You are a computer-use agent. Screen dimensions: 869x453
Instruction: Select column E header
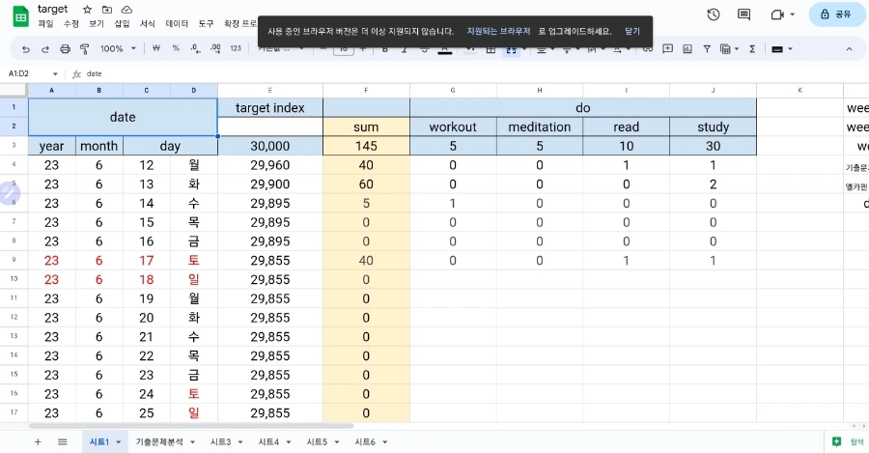(x=270, y=90)
